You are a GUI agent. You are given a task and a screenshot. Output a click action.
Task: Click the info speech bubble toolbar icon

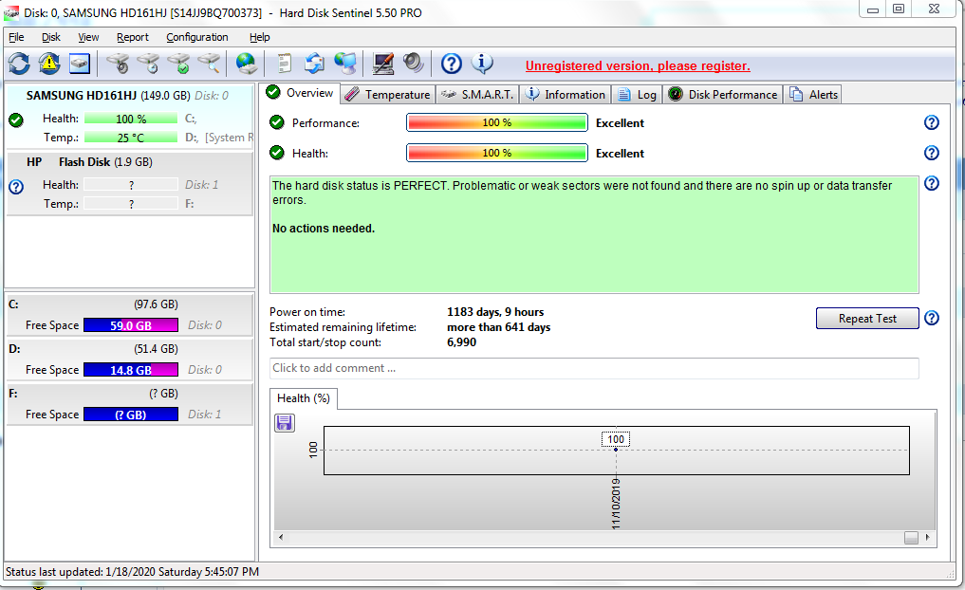coord(482,63)
